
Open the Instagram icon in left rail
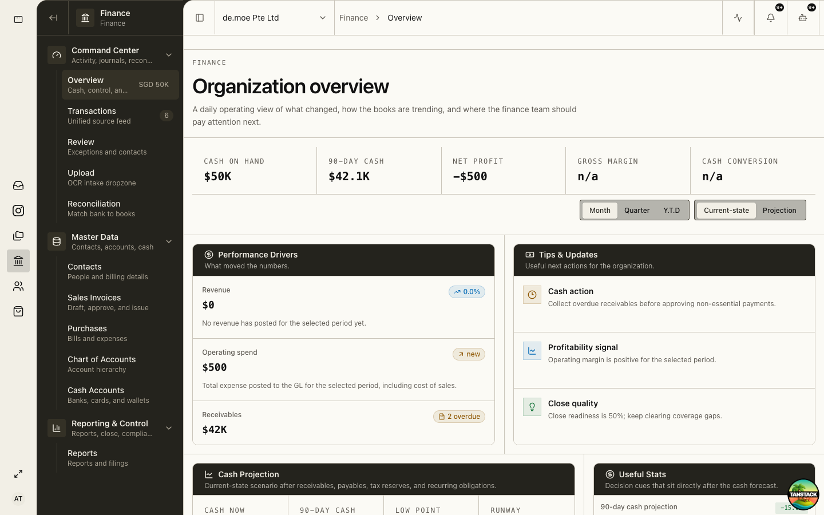[x=18, y=211]
